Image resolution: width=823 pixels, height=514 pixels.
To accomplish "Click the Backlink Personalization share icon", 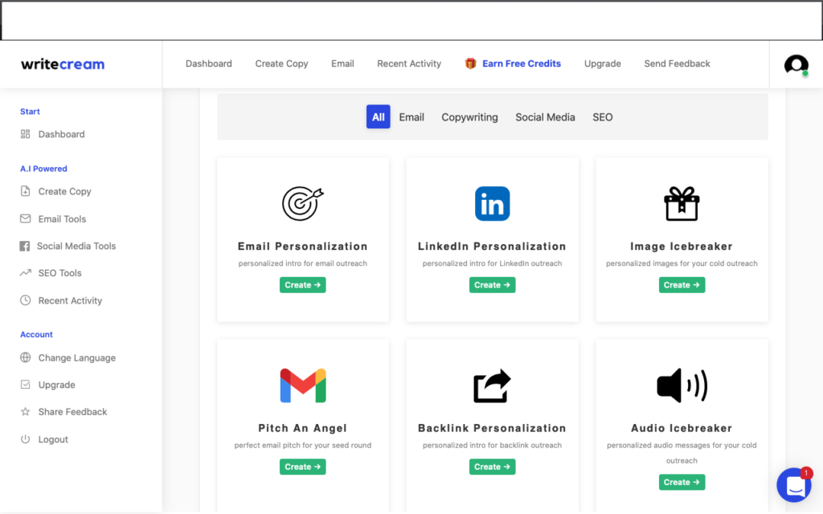I will coord(492,385).
